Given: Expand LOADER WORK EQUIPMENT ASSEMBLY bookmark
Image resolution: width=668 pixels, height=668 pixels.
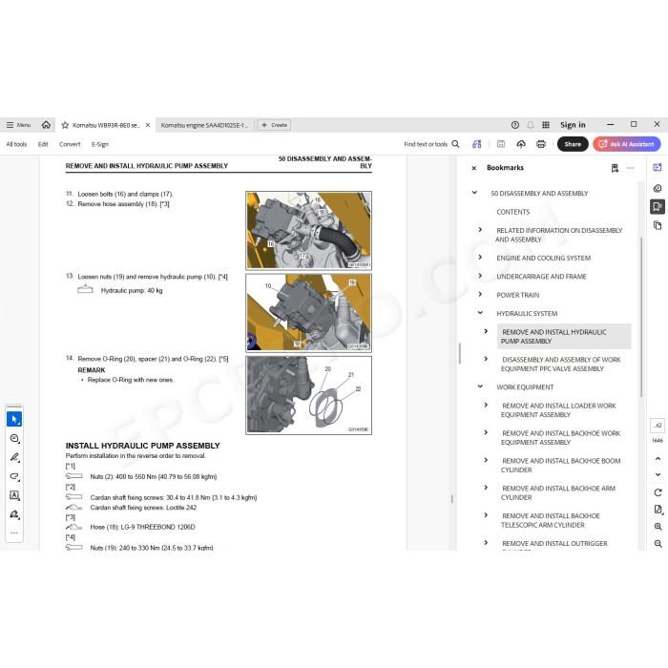Looking at the screenshot, I should tap(486, 405).
